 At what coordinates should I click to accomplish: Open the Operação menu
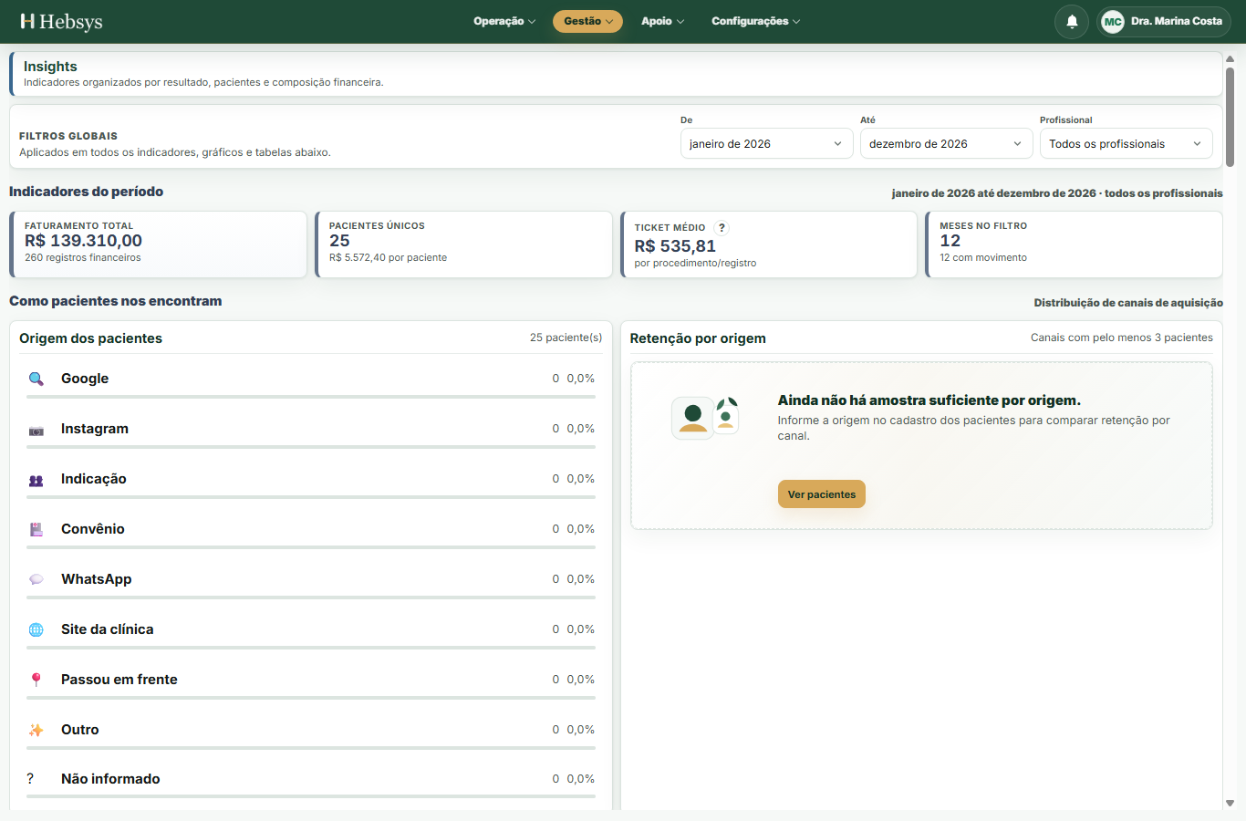click(x=504, y=21)
